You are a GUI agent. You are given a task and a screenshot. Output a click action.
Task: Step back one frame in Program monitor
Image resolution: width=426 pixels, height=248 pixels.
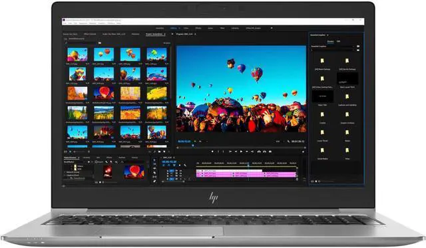(x=236, y=152)
